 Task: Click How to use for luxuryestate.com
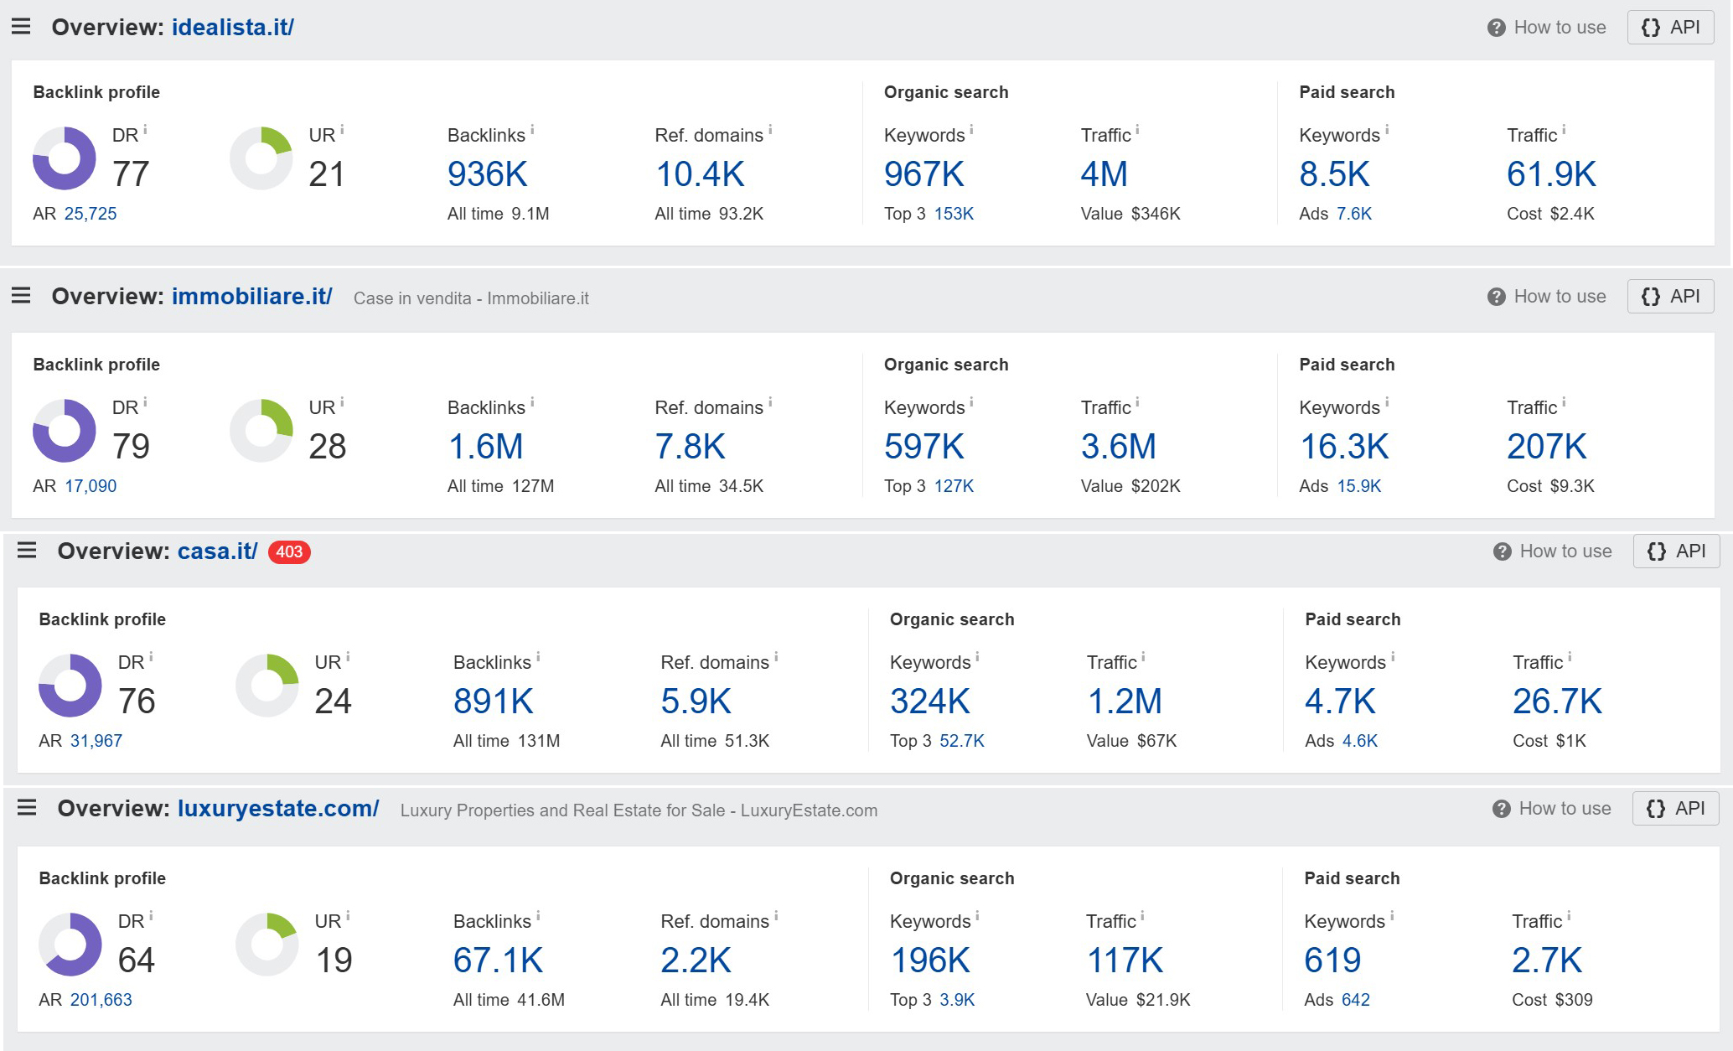click(x=1552, y=809)
